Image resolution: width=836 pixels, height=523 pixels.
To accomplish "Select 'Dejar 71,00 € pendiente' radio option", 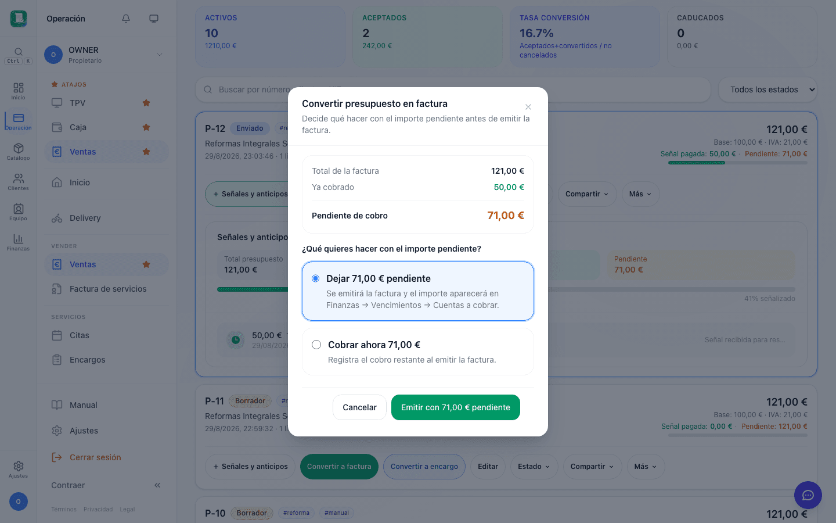I will point(316,278).
